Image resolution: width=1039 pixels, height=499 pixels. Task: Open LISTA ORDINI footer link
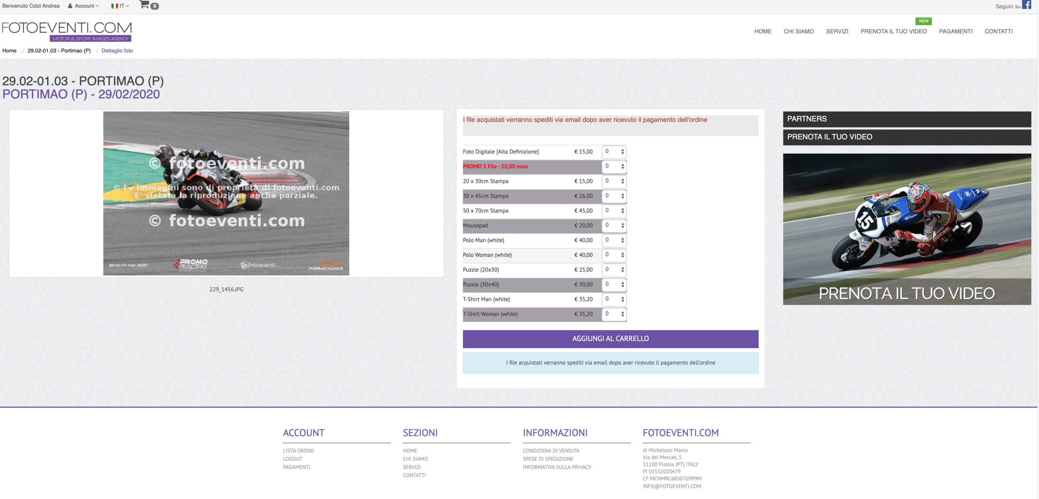pyautogui.click(x=298, y=451)
